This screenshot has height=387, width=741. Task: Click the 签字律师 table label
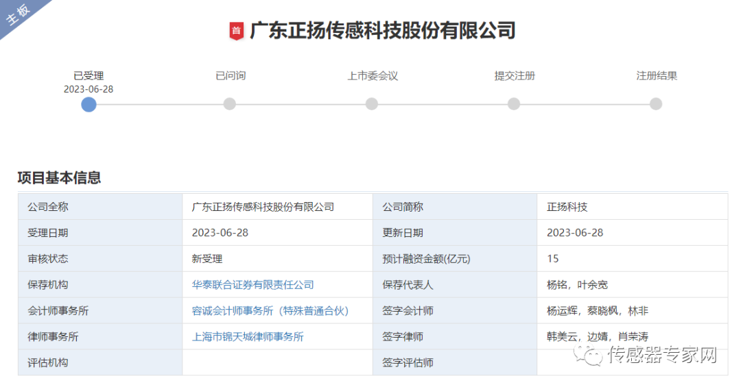click(403, 336)
